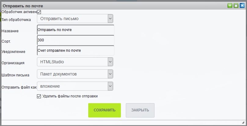
Task: Click the 'Название' text field
Action: [75, 30]
